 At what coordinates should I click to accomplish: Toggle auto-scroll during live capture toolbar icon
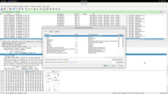point(43,9)
